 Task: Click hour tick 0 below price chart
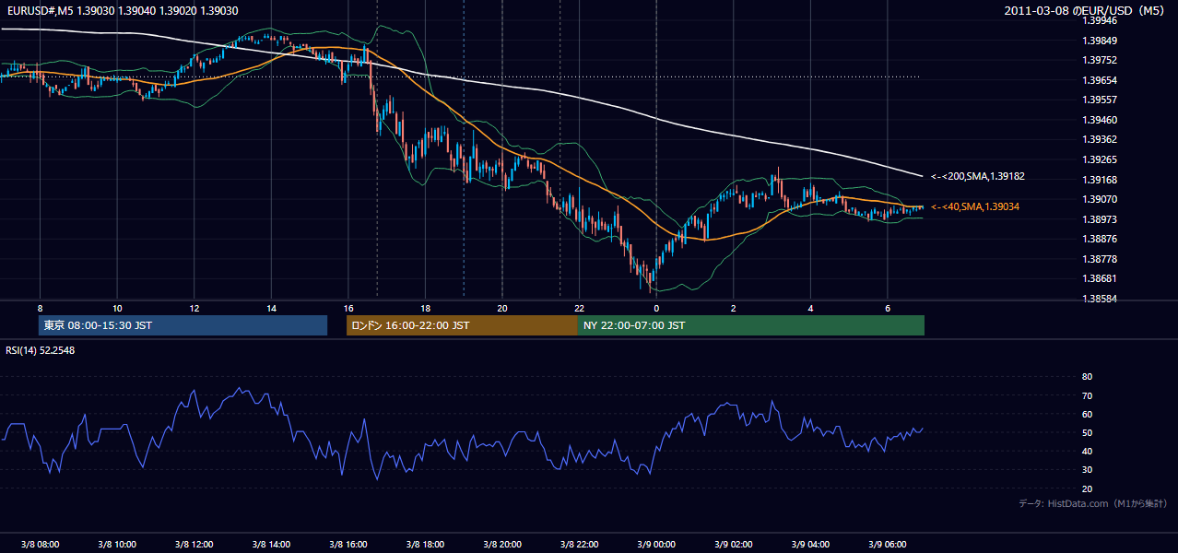pyautogui.click(x=656, y=308)
